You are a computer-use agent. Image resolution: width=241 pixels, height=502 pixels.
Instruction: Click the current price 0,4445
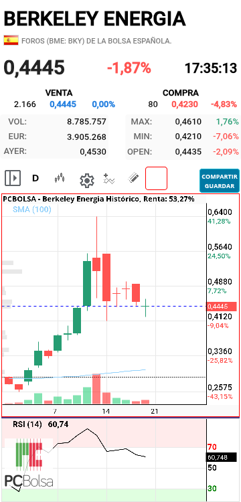[34, 68]
